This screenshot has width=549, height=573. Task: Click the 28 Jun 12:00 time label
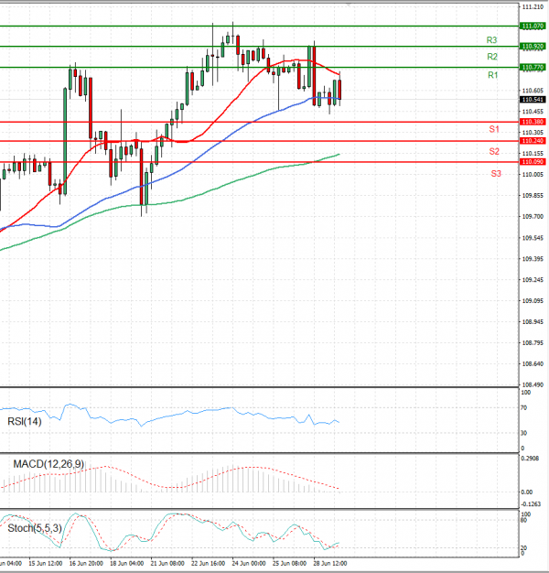(x=330, y=563)
